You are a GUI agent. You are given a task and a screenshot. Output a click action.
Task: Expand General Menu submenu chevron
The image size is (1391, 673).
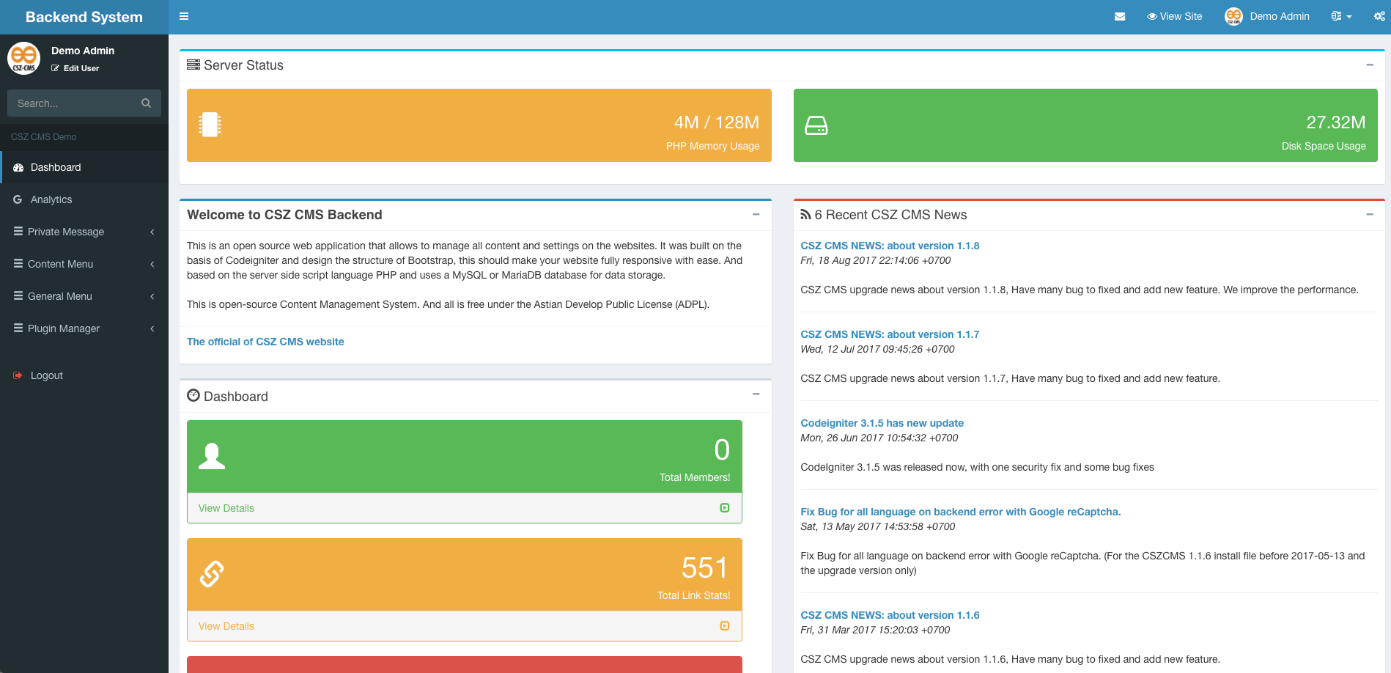152,296
